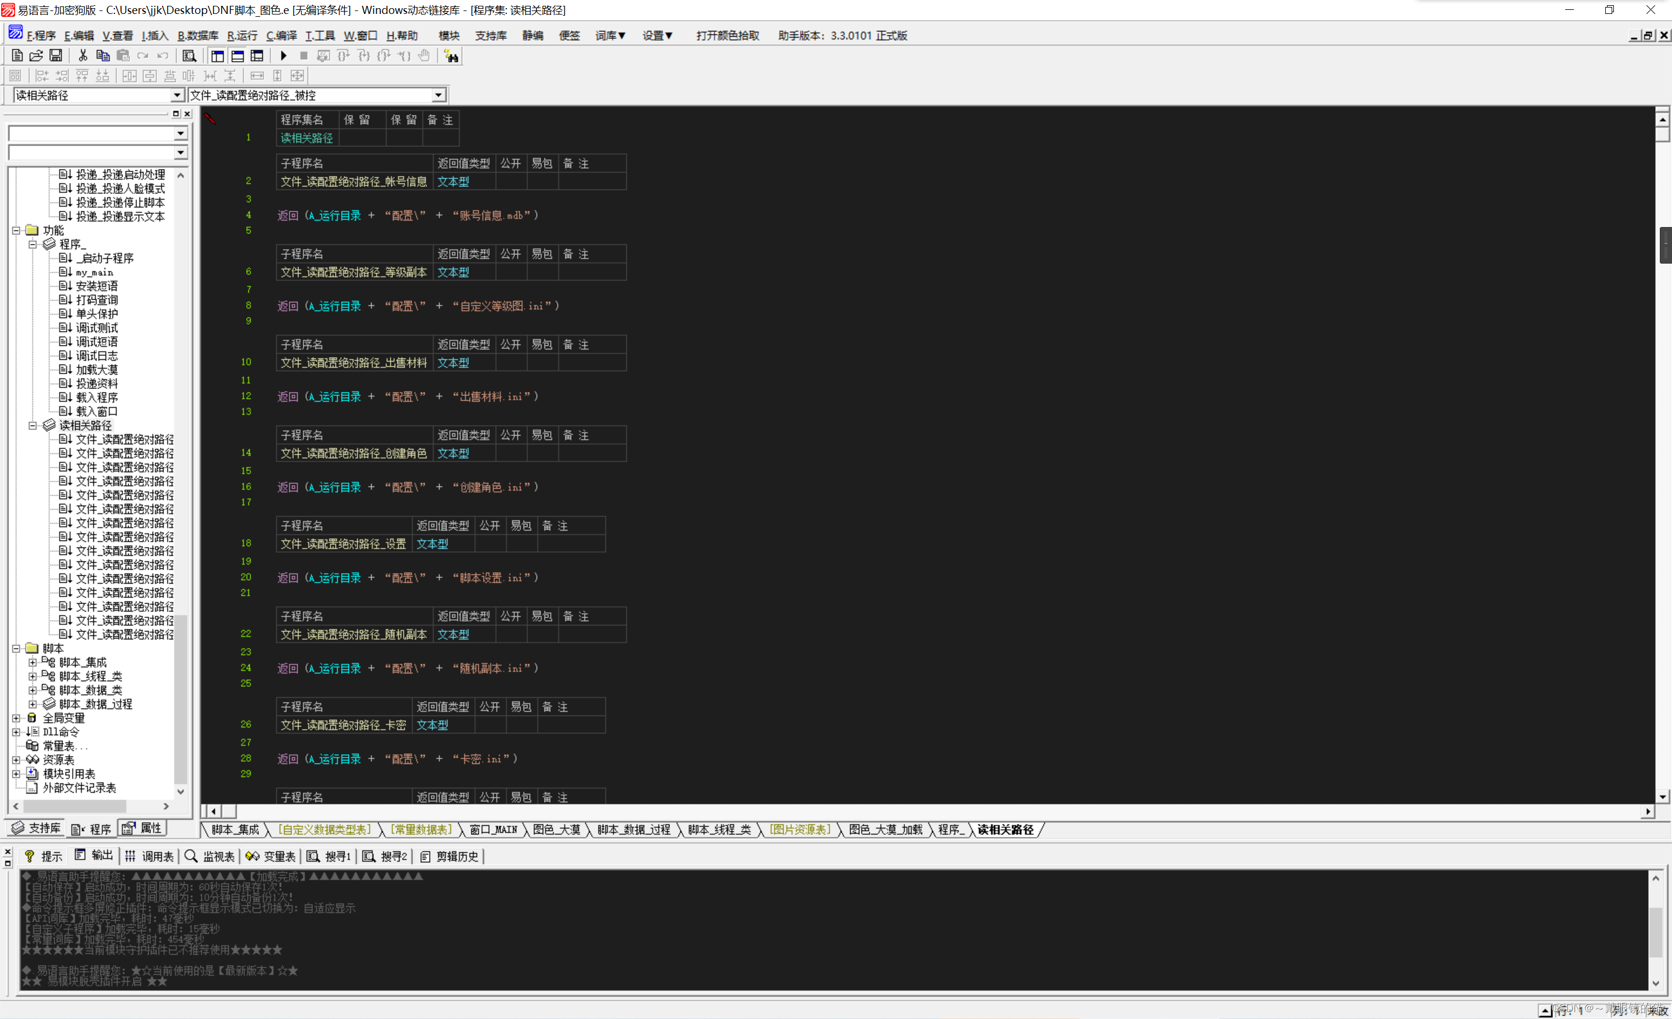The image size is (1672, 1019).
Task: Click the open folder toolbar icon
Action: coord(37,56)
